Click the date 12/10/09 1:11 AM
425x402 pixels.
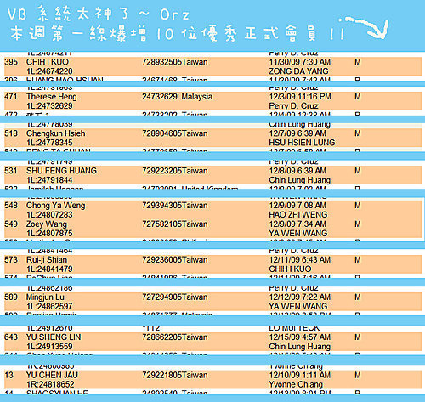coord(300,375)
